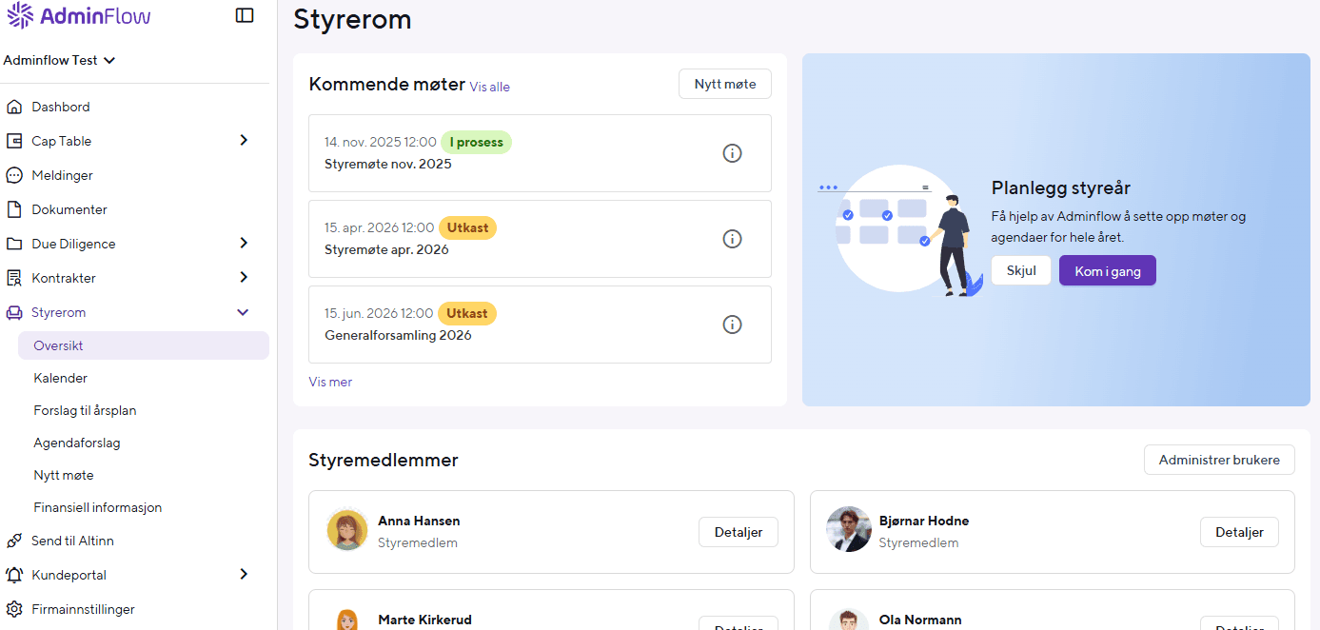Open Send til Altinn
Viewport: 1320px width, 630px height.
(x=72, y=541)
